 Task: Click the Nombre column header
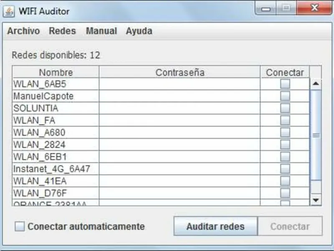(x=56, y=72)
